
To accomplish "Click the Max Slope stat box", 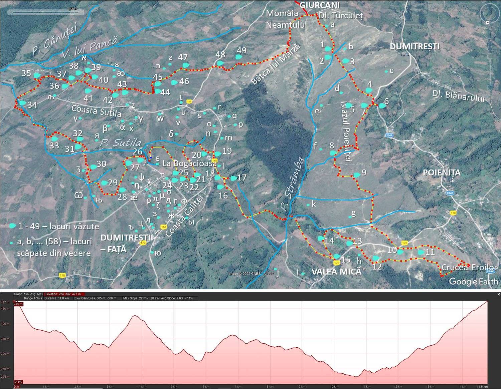I will 141,298.
